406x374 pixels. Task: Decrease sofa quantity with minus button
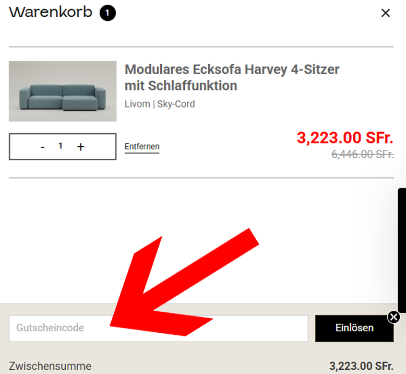click(x=42, y=147)
